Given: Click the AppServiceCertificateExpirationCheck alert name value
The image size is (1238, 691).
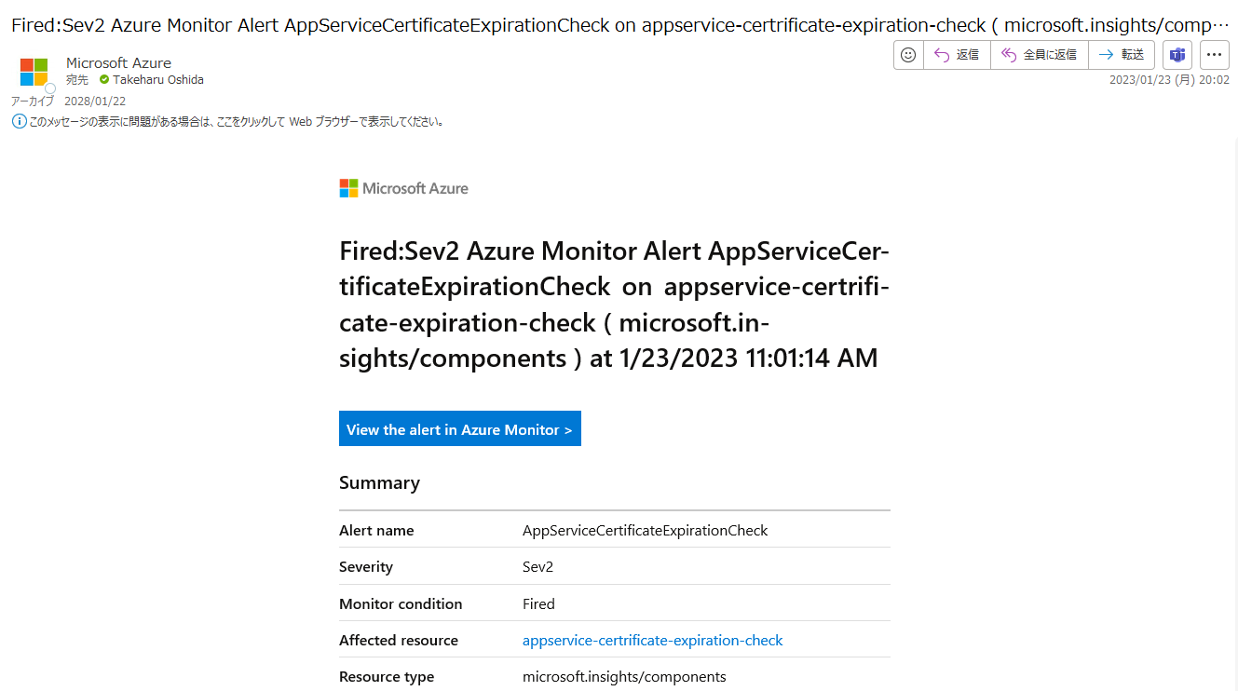Looking at the screenshot, I should click(645, 530).
